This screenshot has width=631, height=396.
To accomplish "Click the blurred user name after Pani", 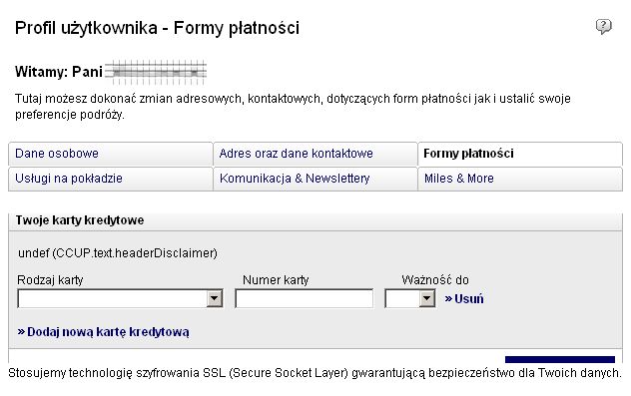I will click(156, 73).
